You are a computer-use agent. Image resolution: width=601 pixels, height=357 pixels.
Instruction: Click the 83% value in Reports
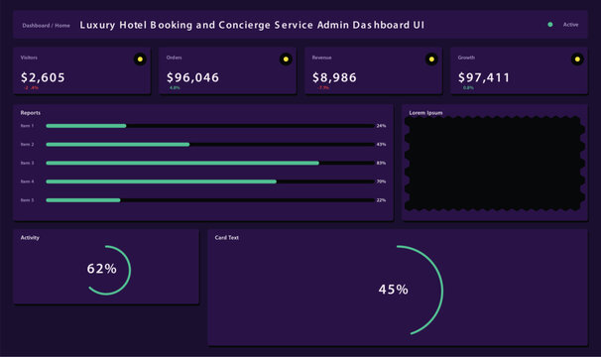381,163
